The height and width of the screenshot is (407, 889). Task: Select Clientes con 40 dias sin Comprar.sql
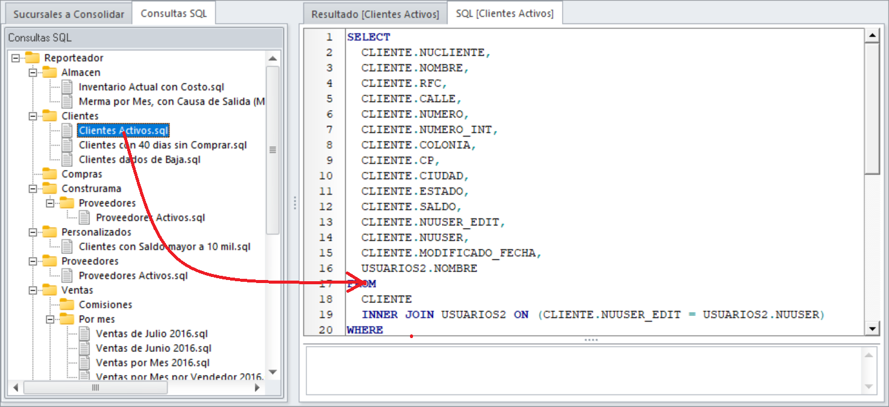pyautogui.click(x=162, y=145)
